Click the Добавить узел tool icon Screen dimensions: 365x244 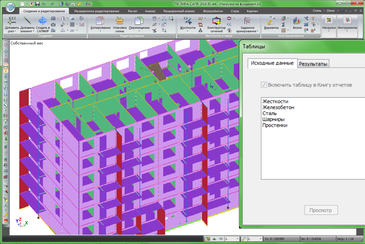point(12,21)
